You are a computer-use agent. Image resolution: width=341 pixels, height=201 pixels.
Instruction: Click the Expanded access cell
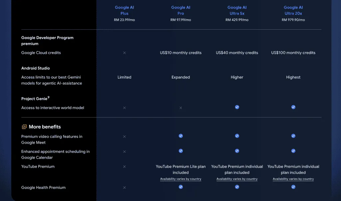pos(181,77)
